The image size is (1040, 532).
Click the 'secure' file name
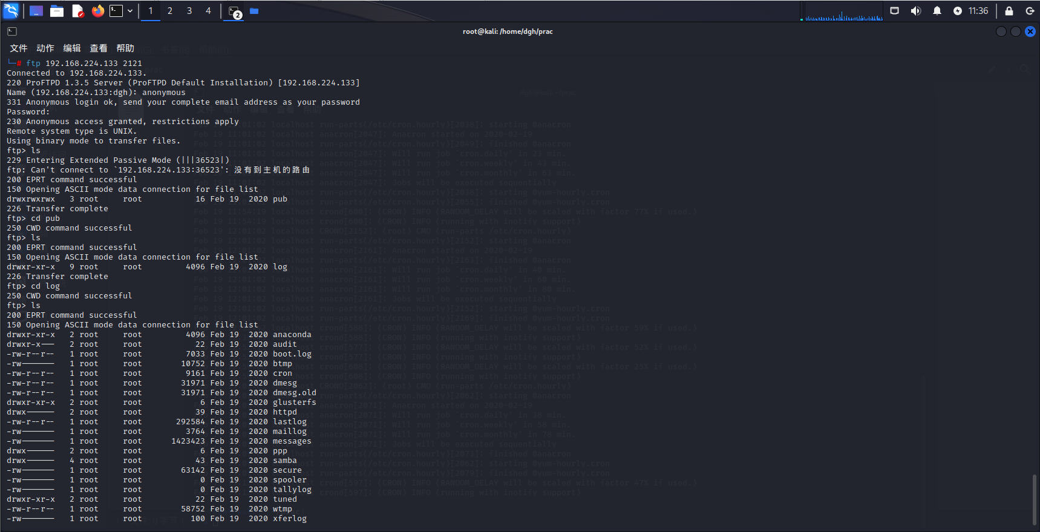287,470
